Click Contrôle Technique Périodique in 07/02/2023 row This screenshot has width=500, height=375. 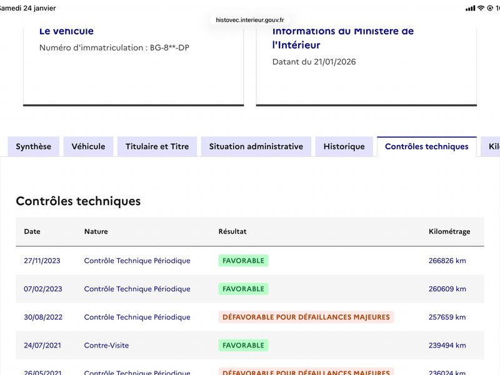coord(137,289)
